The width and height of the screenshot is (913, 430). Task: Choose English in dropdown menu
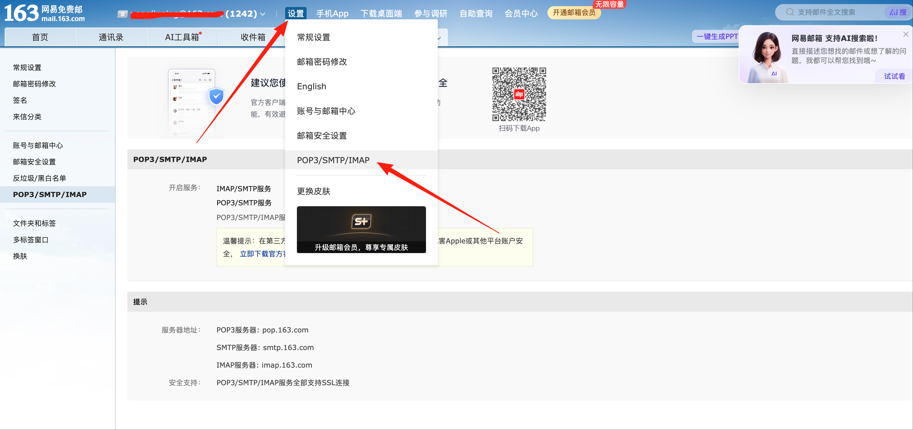(361, 86)
